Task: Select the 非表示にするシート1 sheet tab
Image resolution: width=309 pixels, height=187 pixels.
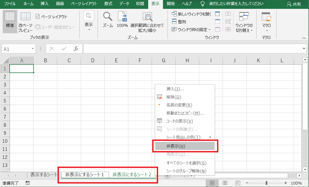Action: (x=85, y=175)
